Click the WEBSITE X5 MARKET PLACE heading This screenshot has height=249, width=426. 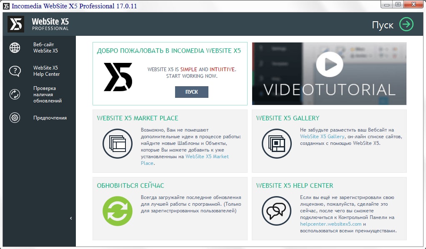coord(138,118)
